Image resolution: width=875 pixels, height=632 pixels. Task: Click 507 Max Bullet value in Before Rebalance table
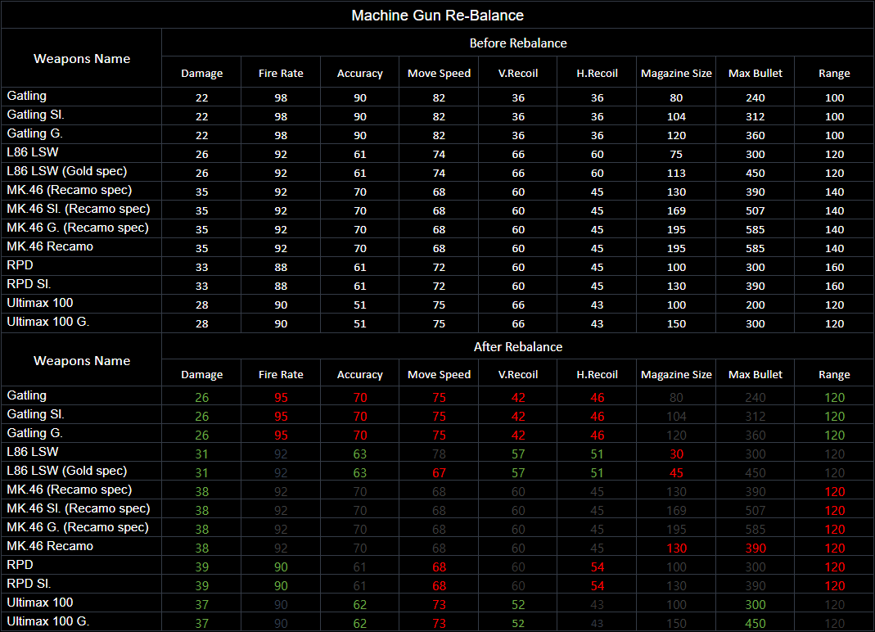pos(755,211)
